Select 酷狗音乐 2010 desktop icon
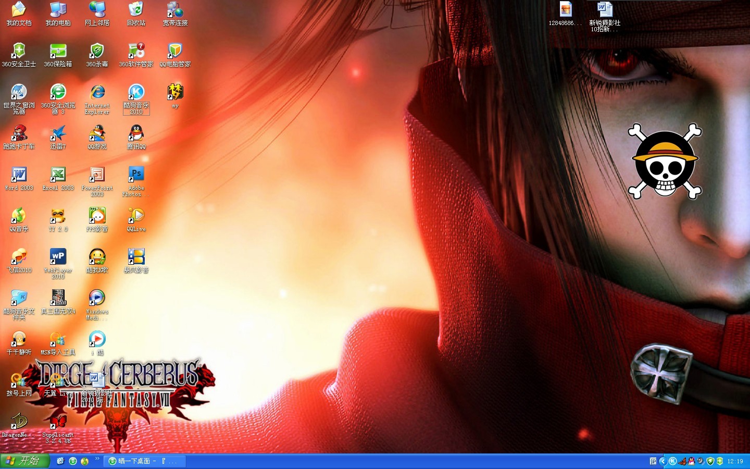The height and width of the screenshot is (469, 750). point(136,99)
